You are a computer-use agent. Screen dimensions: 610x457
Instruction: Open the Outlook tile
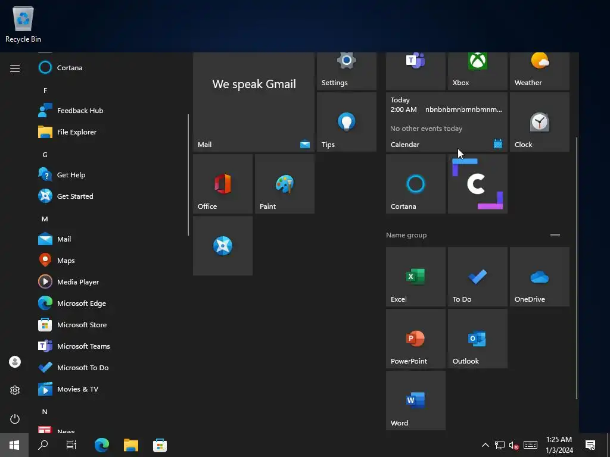point(478,339)
